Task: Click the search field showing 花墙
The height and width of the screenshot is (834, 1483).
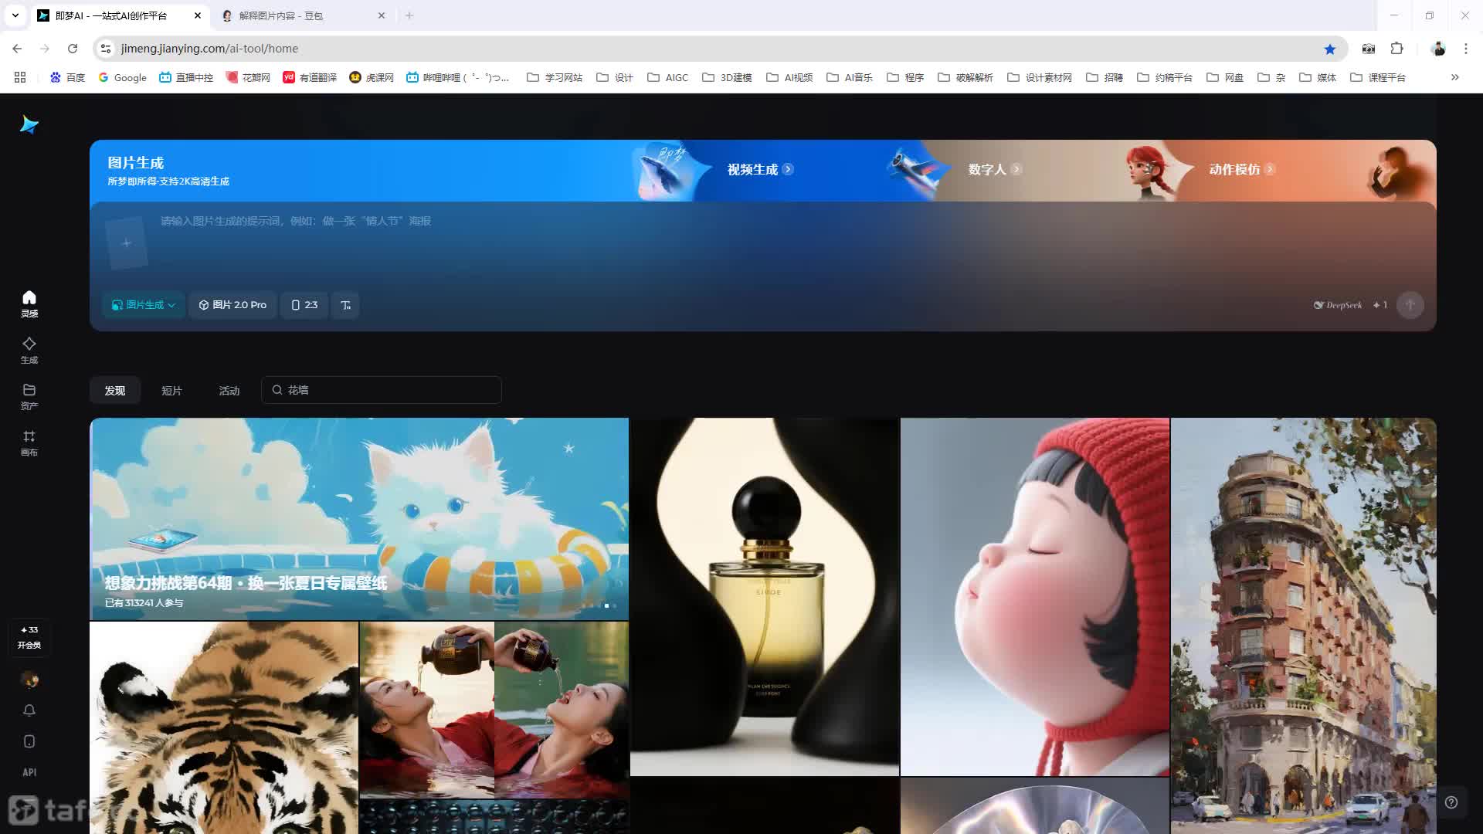Action: (x=382, y=390)
